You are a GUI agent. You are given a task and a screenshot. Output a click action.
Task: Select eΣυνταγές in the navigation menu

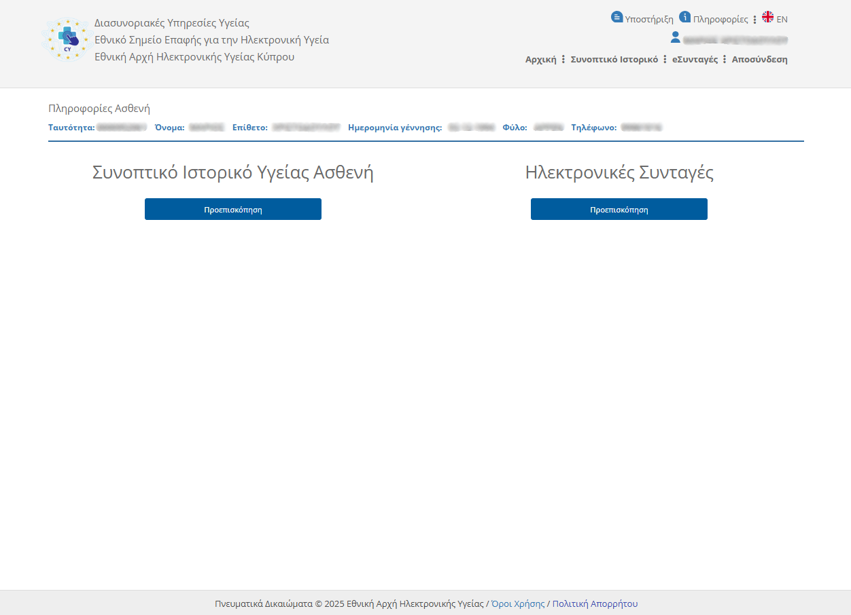pos(695,60)
